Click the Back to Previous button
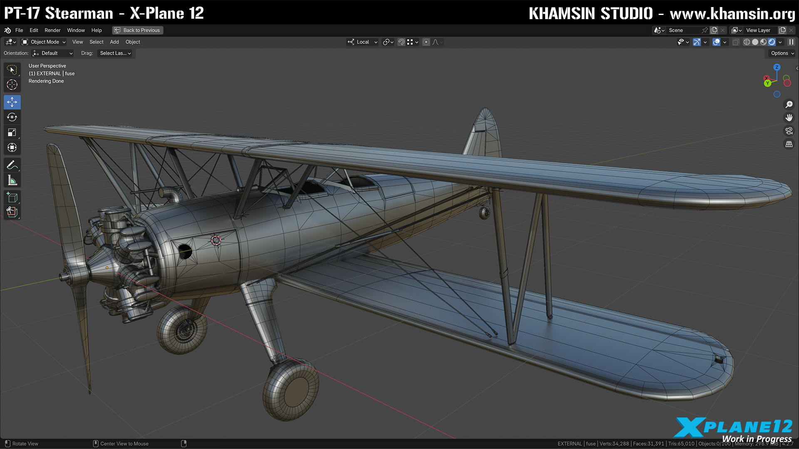Image resolution: width=799 pixels, height=449 pixels. pyautogui.click(x=137, y=30)
